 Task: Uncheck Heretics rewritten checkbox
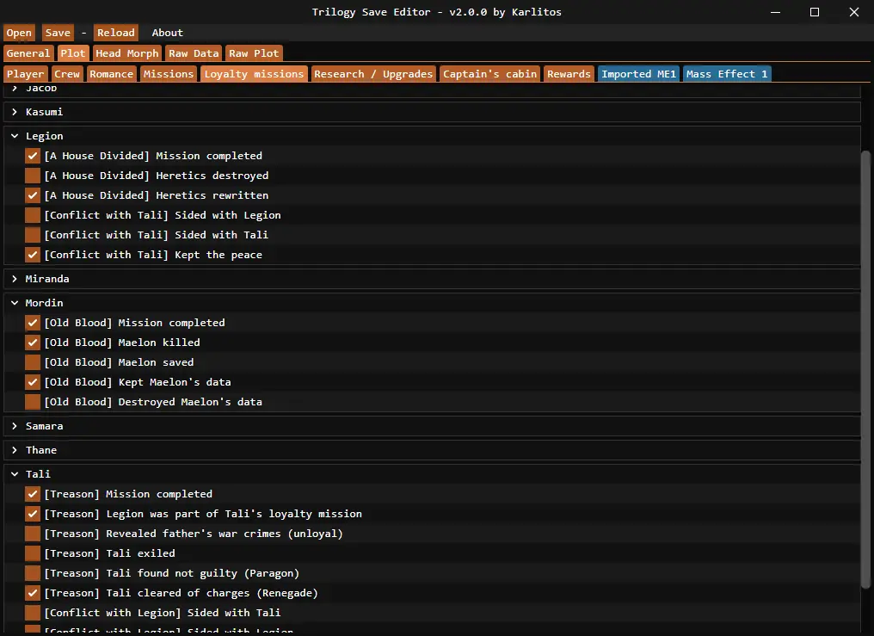pos(33,195)
